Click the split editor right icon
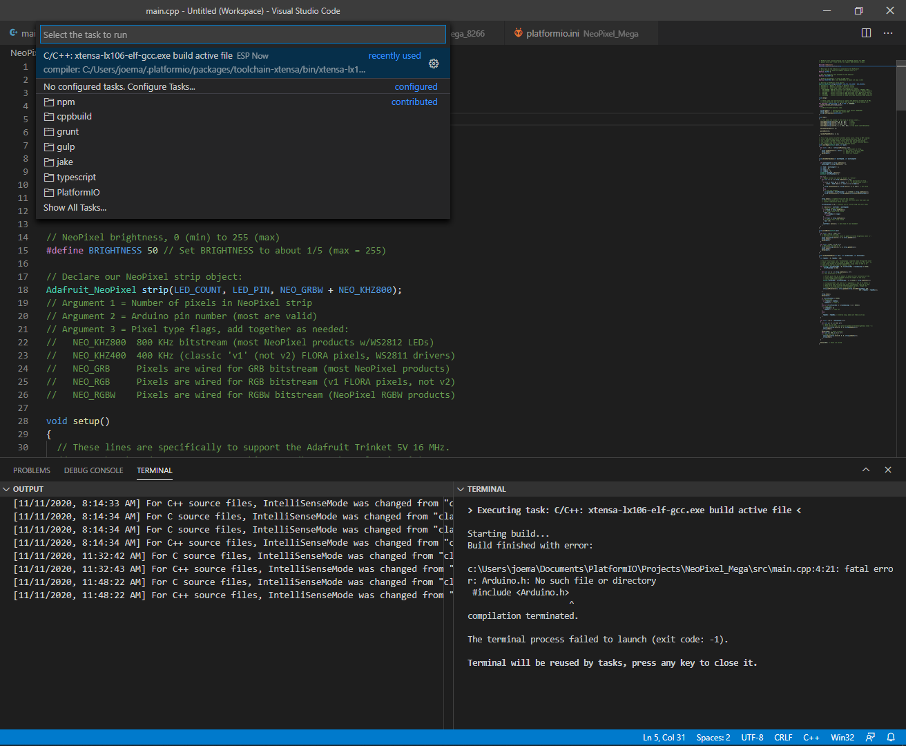 click(x=867, y=33)
